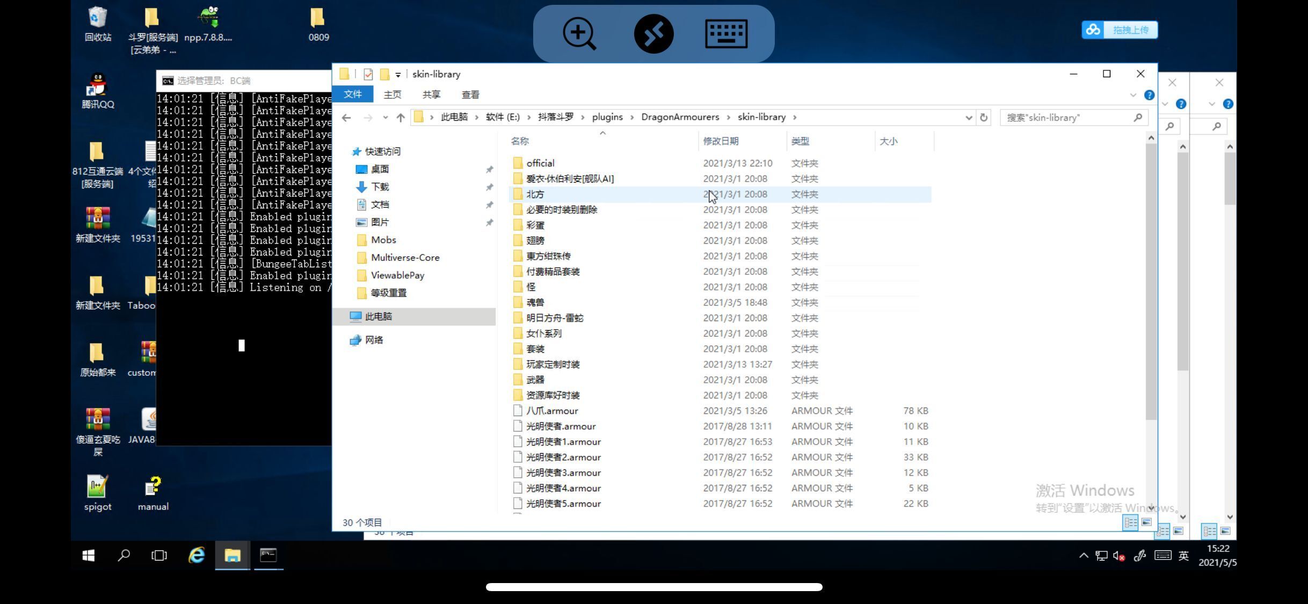Select the 魂兽 folder row
The image size is (1308, 604).
coord(720,303)
